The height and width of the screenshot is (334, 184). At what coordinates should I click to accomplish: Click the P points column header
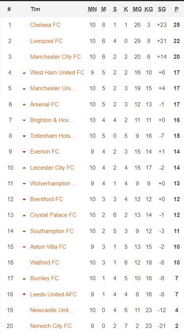[x=177, y=9]
